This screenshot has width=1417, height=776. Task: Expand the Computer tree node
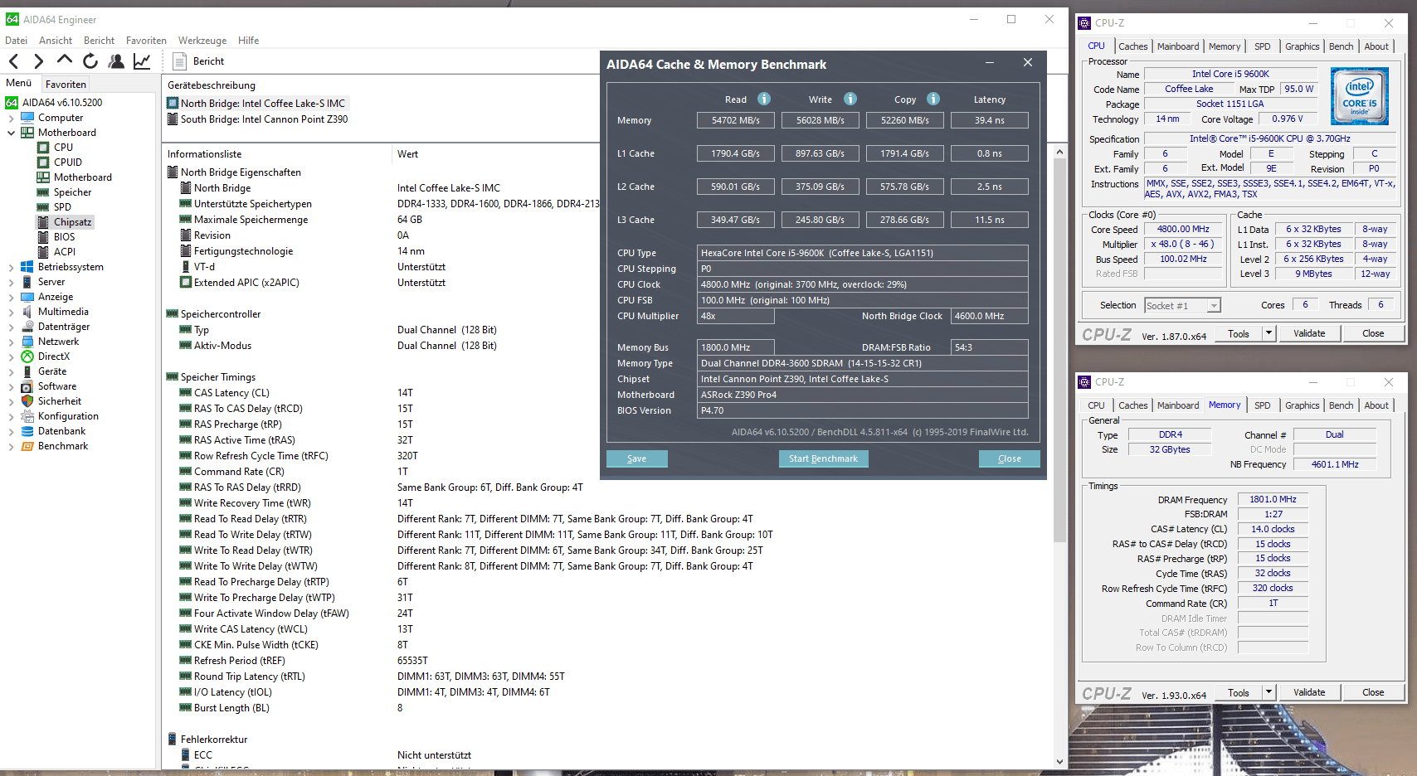point(11,118)
